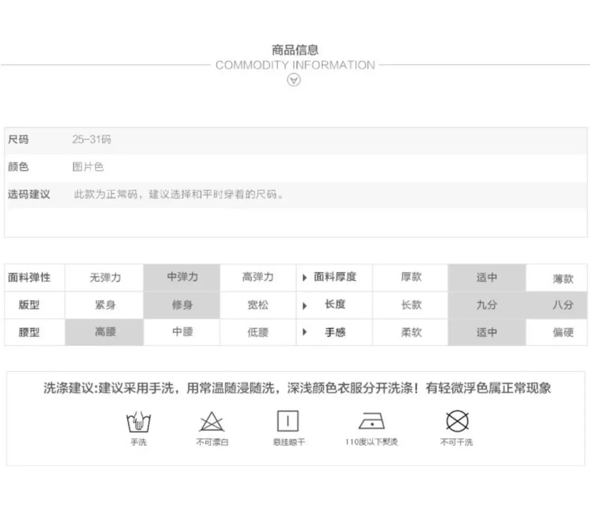The height and width of the screenshot is (510, 590).
Task: Click the 无弹力 cell
Action: (105, 277)
